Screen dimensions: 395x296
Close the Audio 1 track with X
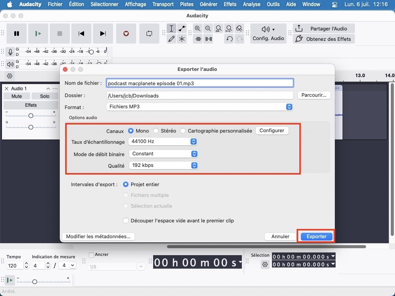pyautogui.click(x=7, y=88)
